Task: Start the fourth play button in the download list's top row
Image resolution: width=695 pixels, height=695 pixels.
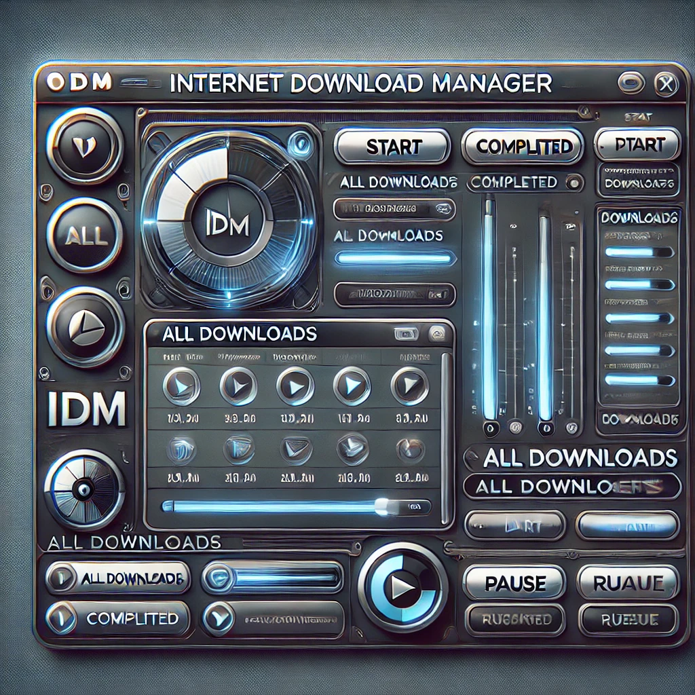Action: pyautogui.click(x=352, y=386)
